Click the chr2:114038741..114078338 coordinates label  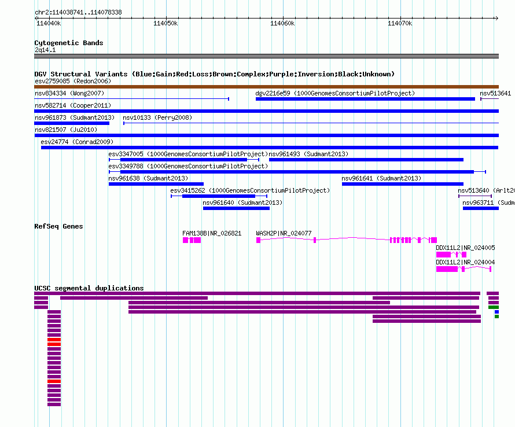pyautogui.click(x=78, y=12)
